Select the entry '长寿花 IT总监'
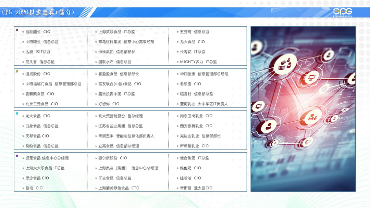370x208 pixels. point(193,52)
